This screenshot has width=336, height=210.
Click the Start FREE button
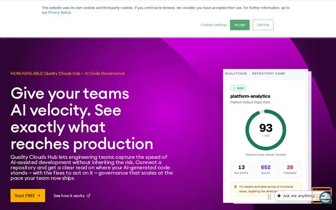click(x=28, y=195)
